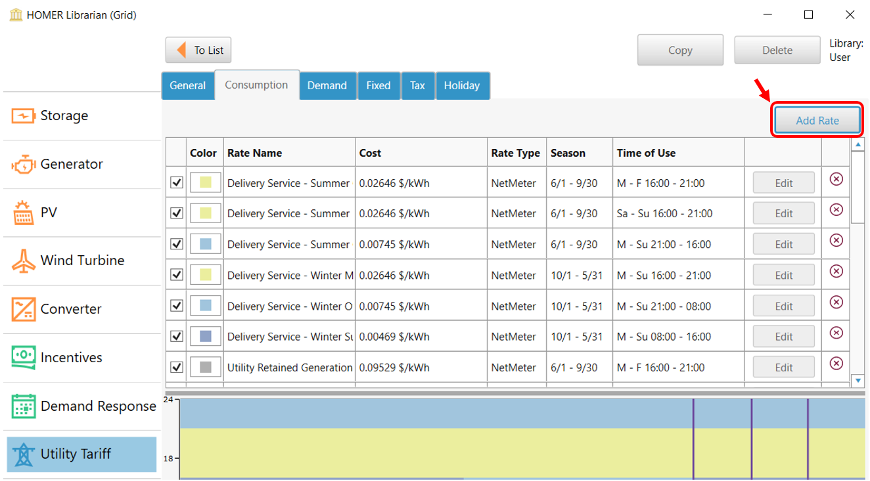Click the Add Rate button
This screenshot has height=481, width=870.
coord(817,120)
